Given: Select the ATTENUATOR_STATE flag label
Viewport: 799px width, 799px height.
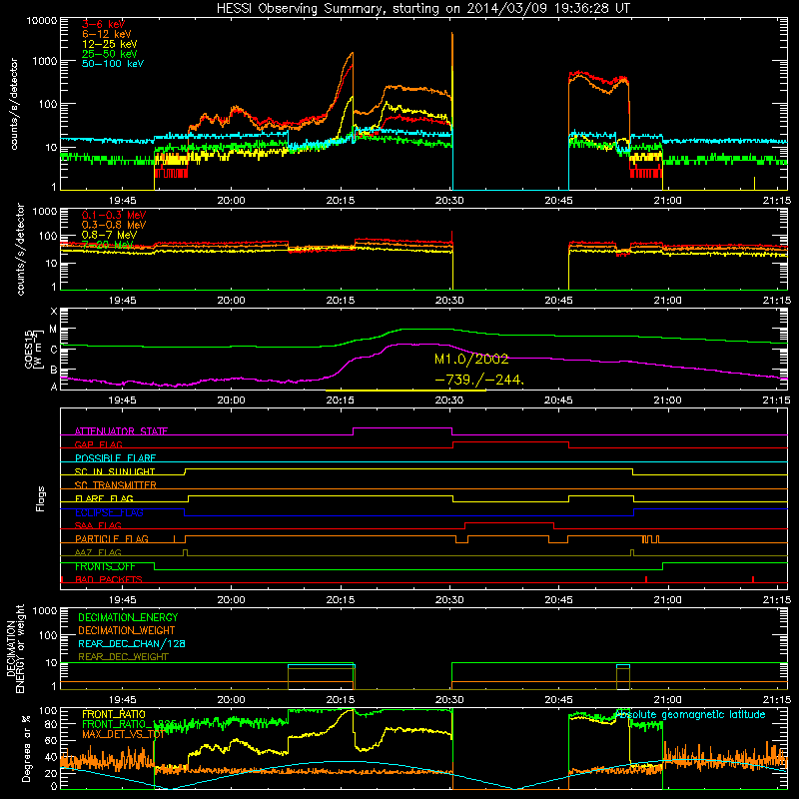Looking at the screenshot, I should [x=121, y=431].
